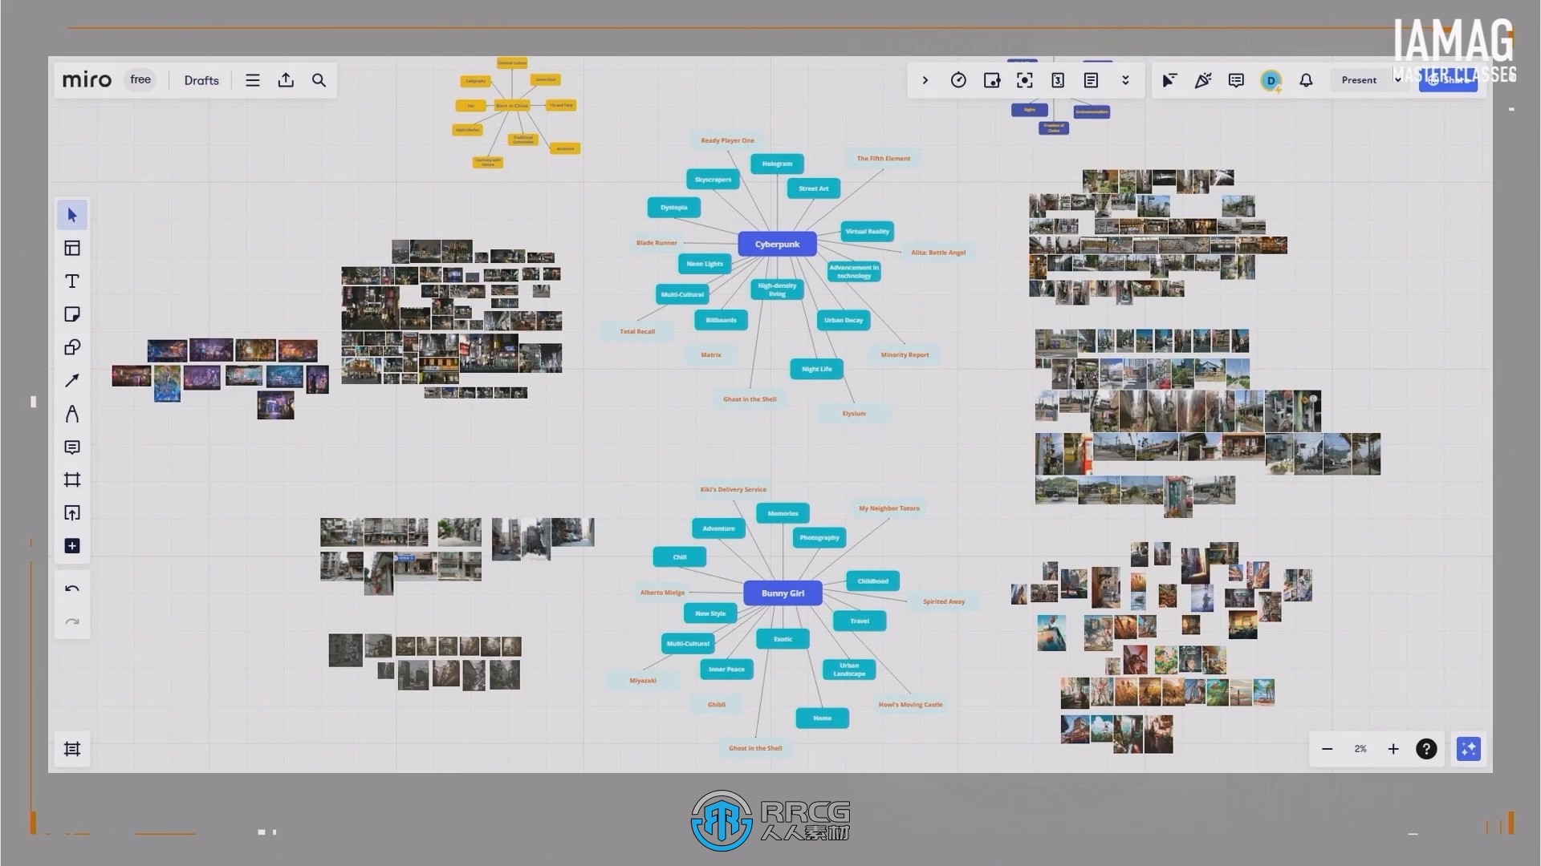Select the Photography node

tap(819, 537)
